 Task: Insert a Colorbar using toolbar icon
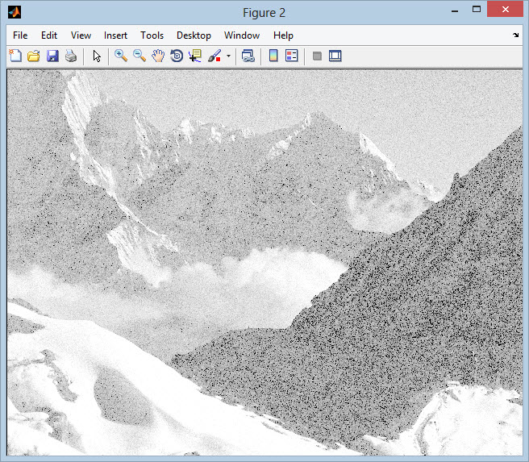[x=273, y=56]
